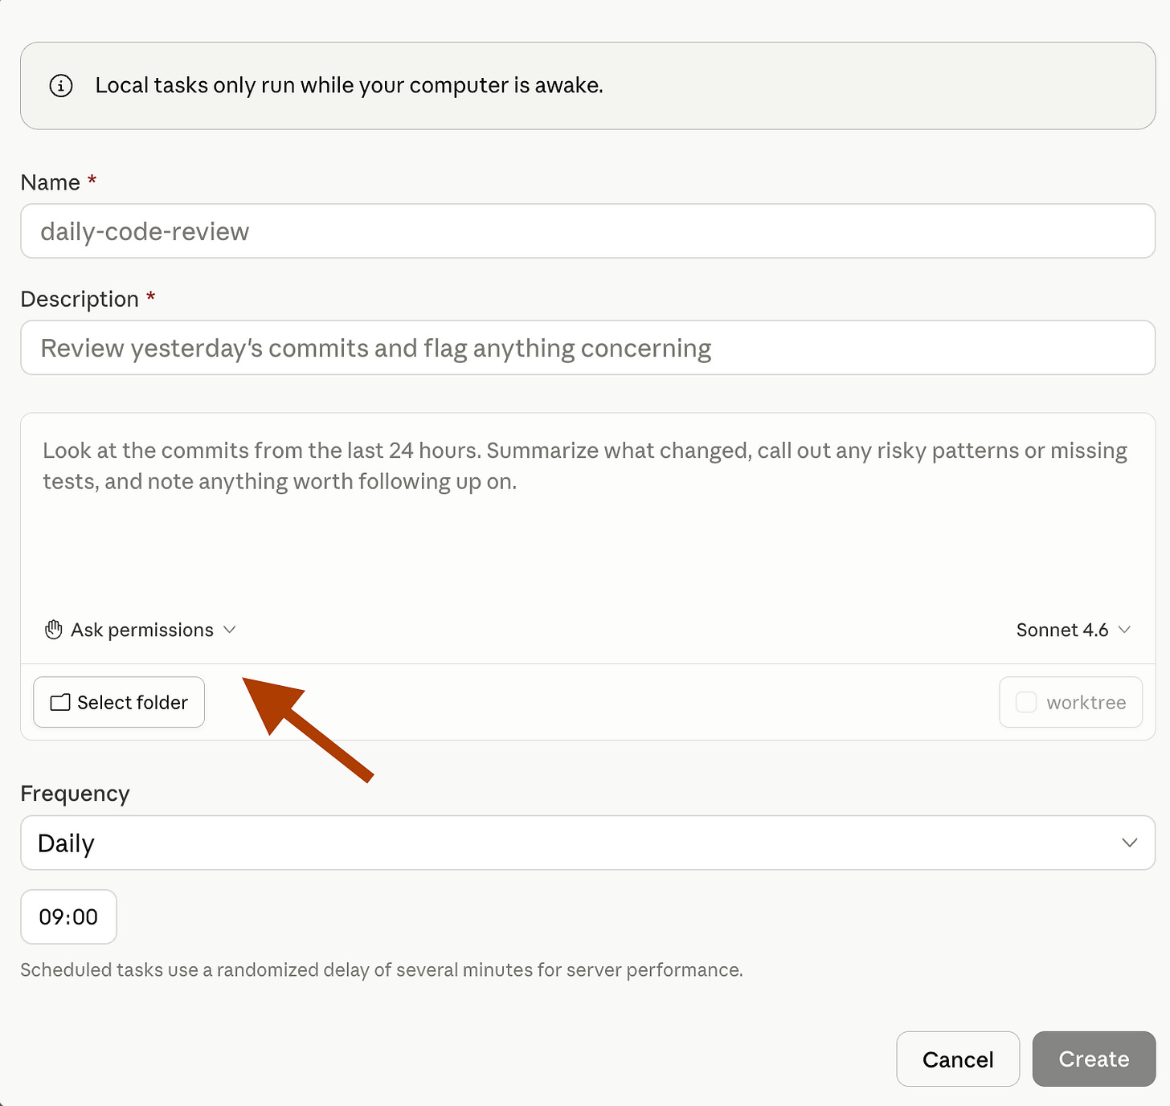Screen dimensions: 1170x1106
Task: Cancel the scheduled task dialog
Action: click(x=958, y=1059)
